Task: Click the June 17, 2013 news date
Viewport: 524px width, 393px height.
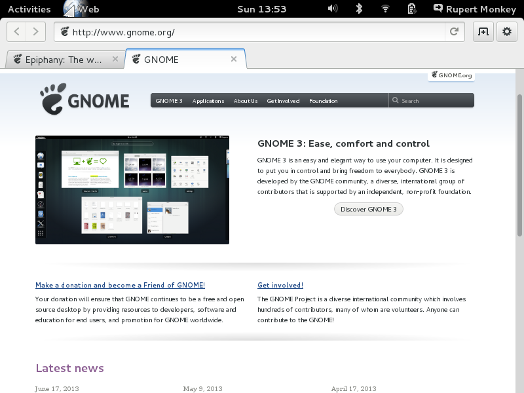Action: (x=57, y=388)
